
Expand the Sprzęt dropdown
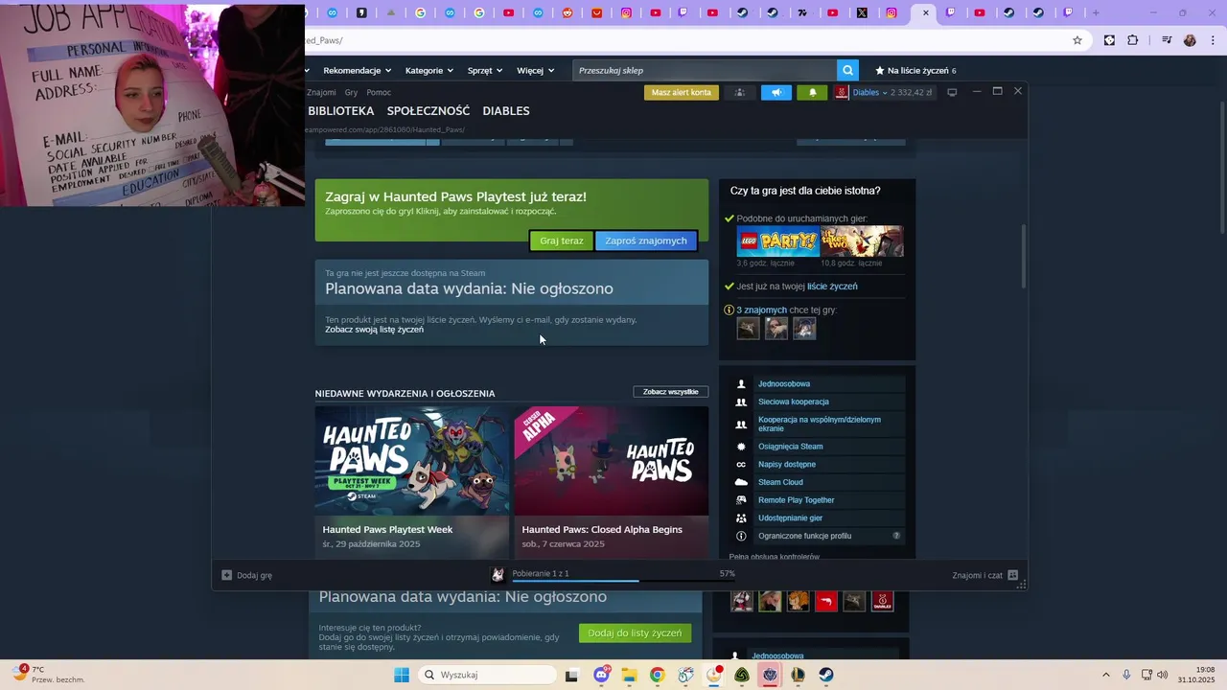click(x=485, y=70)
